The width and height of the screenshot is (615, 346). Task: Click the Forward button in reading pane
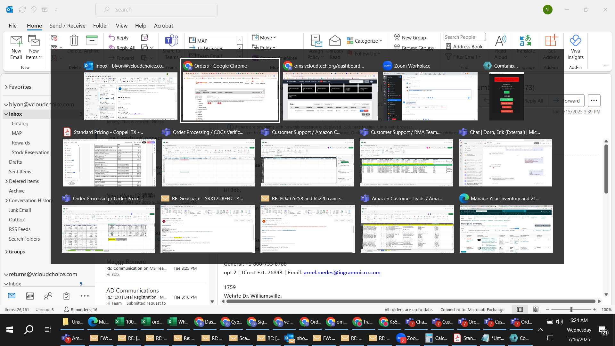566,101
